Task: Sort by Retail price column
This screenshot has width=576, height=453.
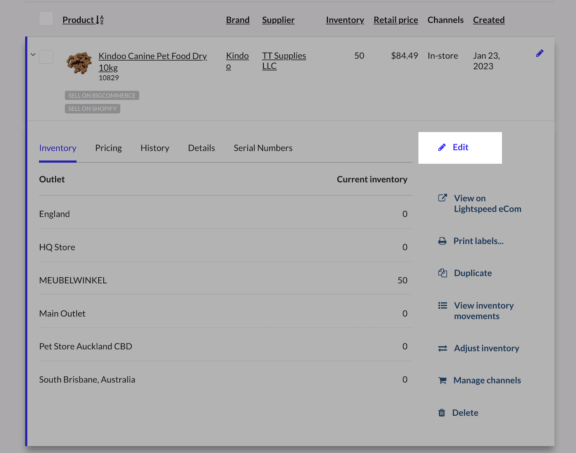Action: tap(395, 20)
